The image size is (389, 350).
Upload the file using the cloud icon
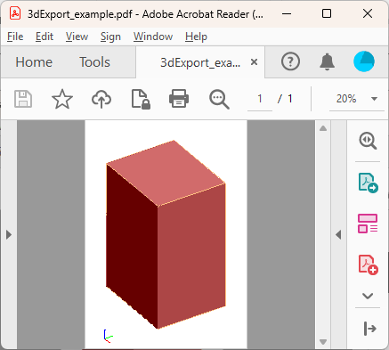tap(101, 99)
